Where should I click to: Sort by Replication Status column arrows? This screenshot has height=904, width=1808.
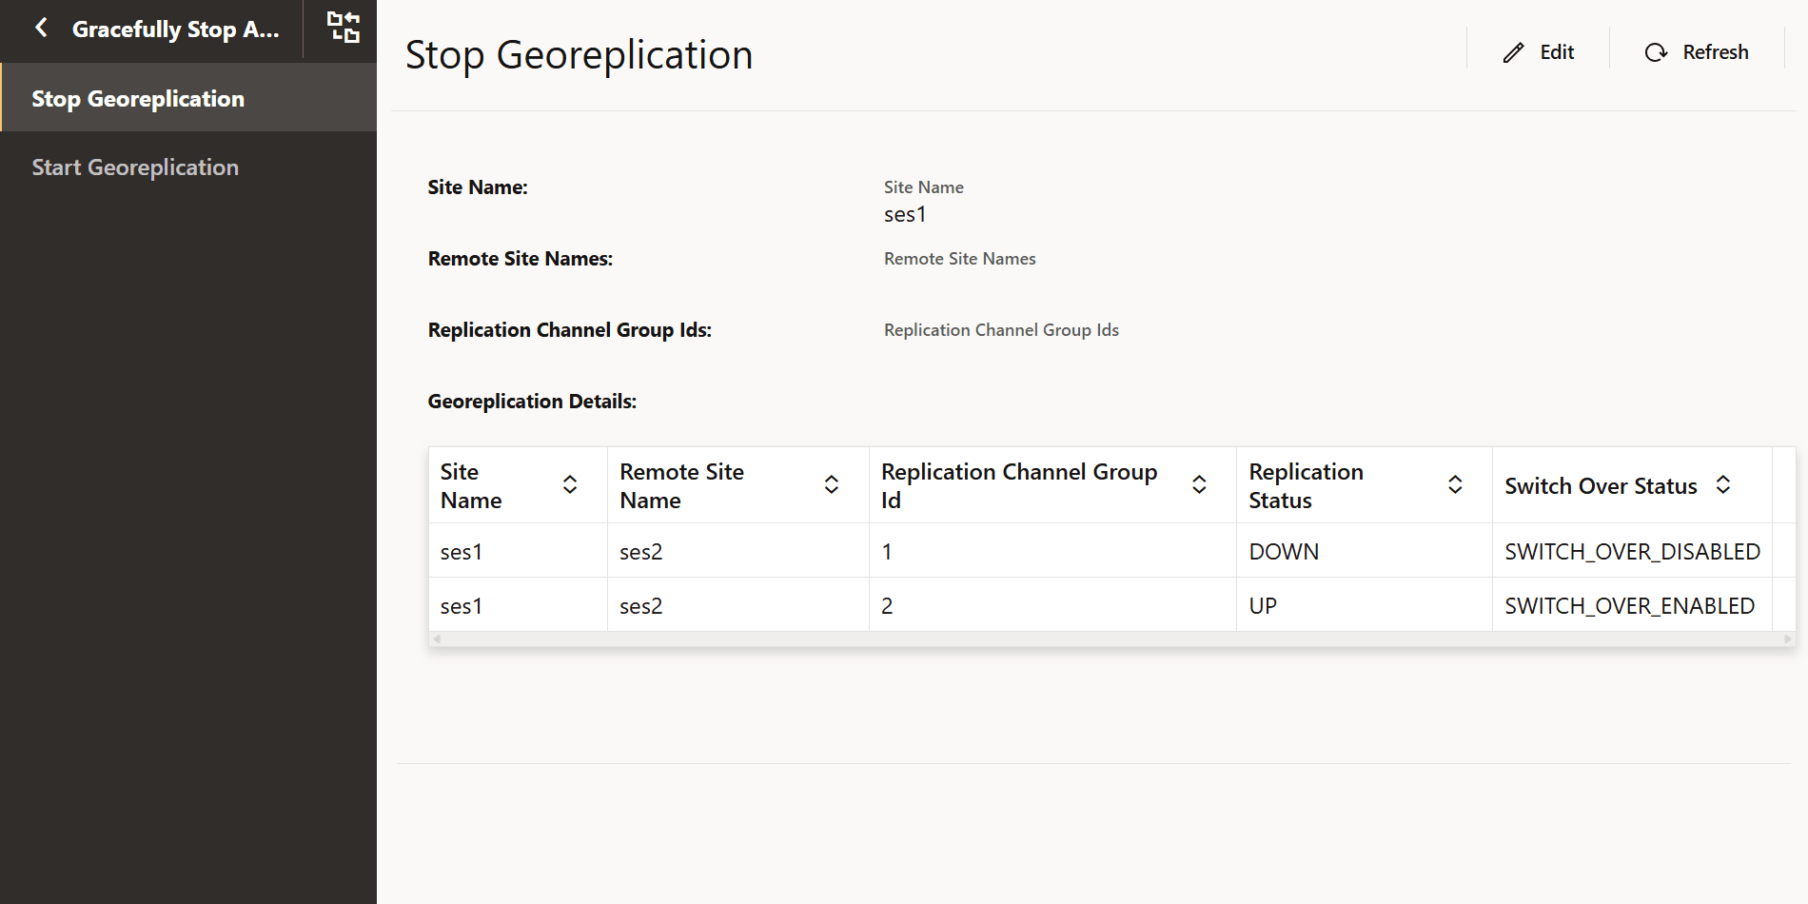pyautogui.click(x=1455, y=484)
